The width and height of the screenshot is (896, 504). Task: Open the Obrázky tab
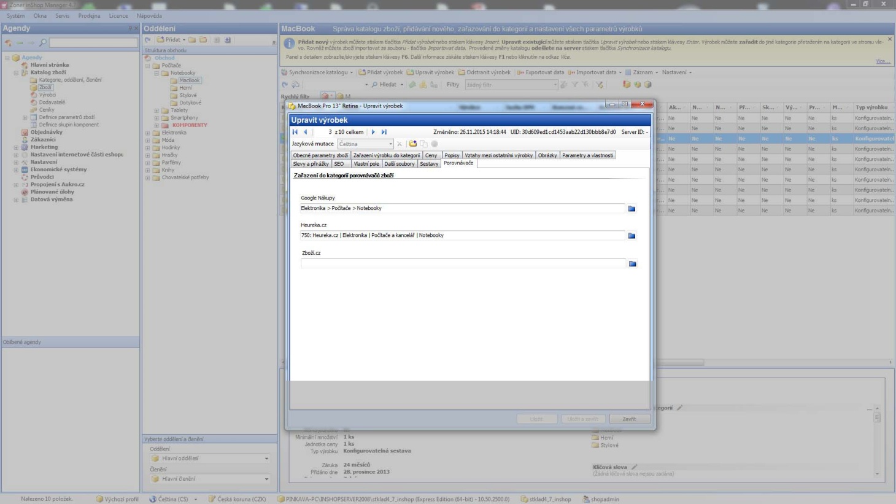click(547, 155)
